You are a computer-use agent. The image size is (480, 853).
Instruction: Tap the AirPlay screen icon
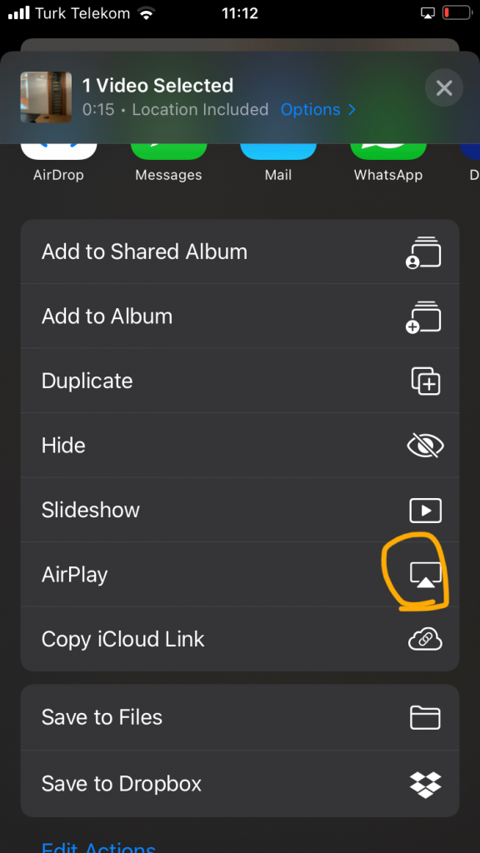[426, 575]
